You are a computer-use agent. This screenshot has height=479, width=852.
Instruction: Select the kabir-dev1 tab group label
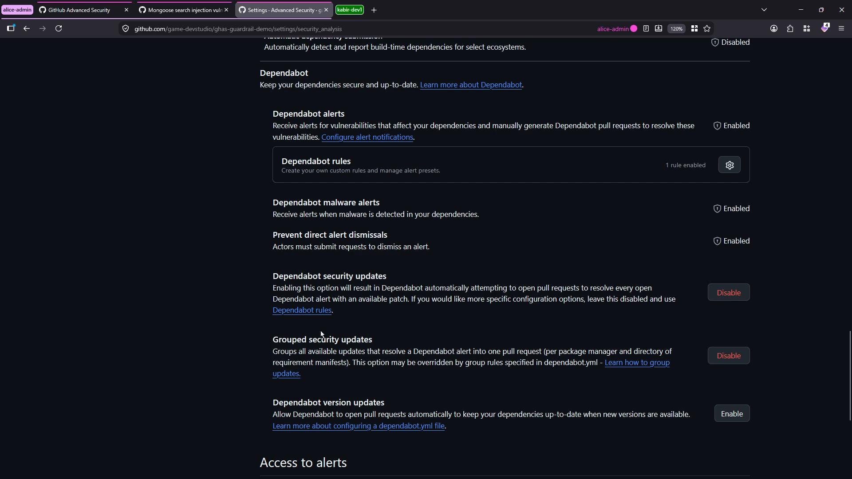[x=350, y=10]
